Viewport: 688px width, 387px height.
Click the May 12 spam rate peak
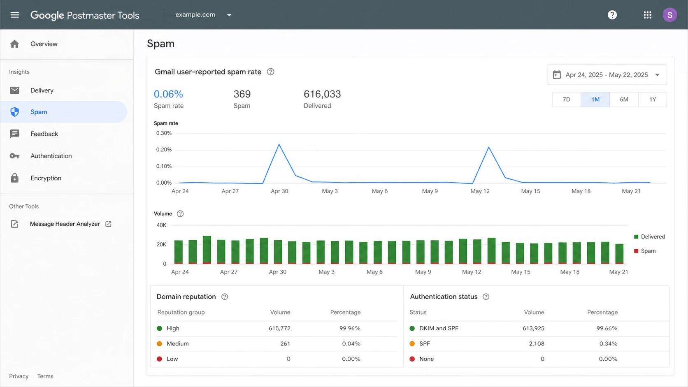pyautogui.click(x=489, y=147)
